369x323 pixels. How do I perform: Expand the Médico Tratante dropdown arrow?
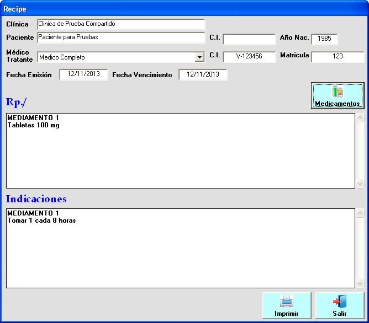pyautogui.click(x=199, y=57)
